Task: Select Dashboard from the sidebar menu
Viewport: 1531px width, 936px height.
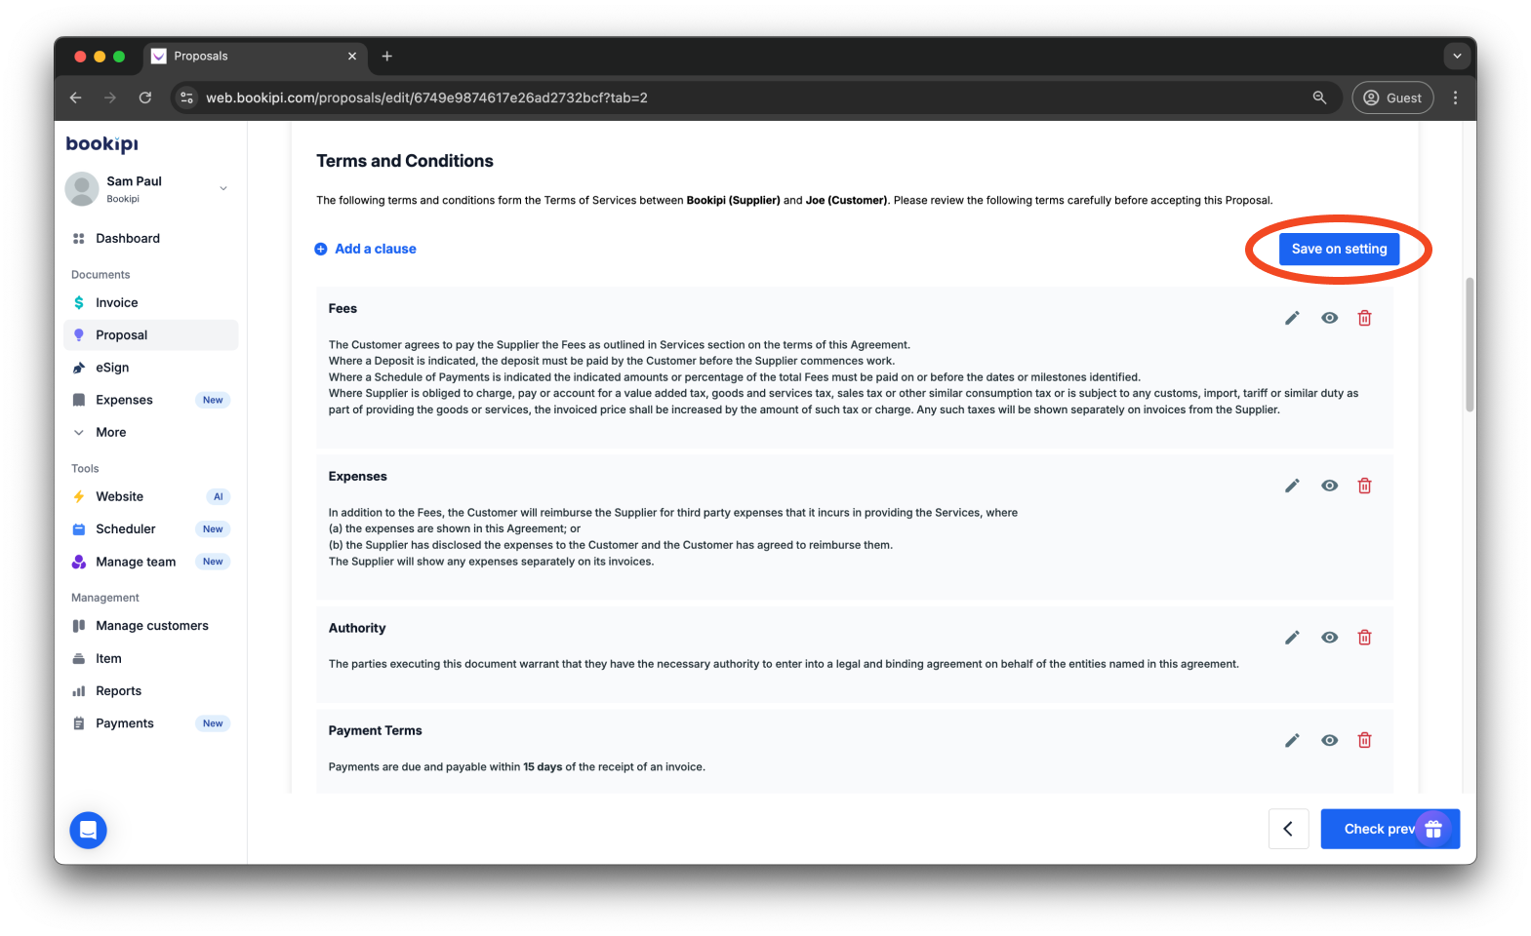Action: [128, 238]
